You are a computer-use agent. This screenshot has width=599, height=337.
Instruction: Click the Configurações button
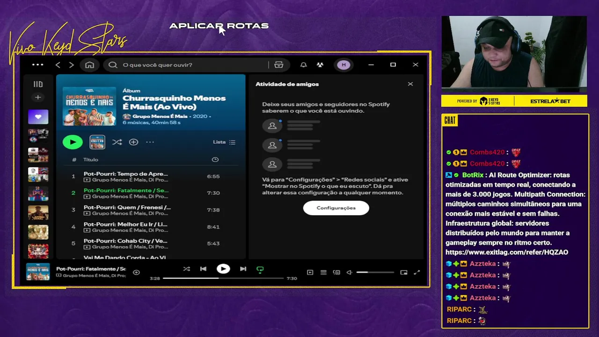(x=336, y=208)
